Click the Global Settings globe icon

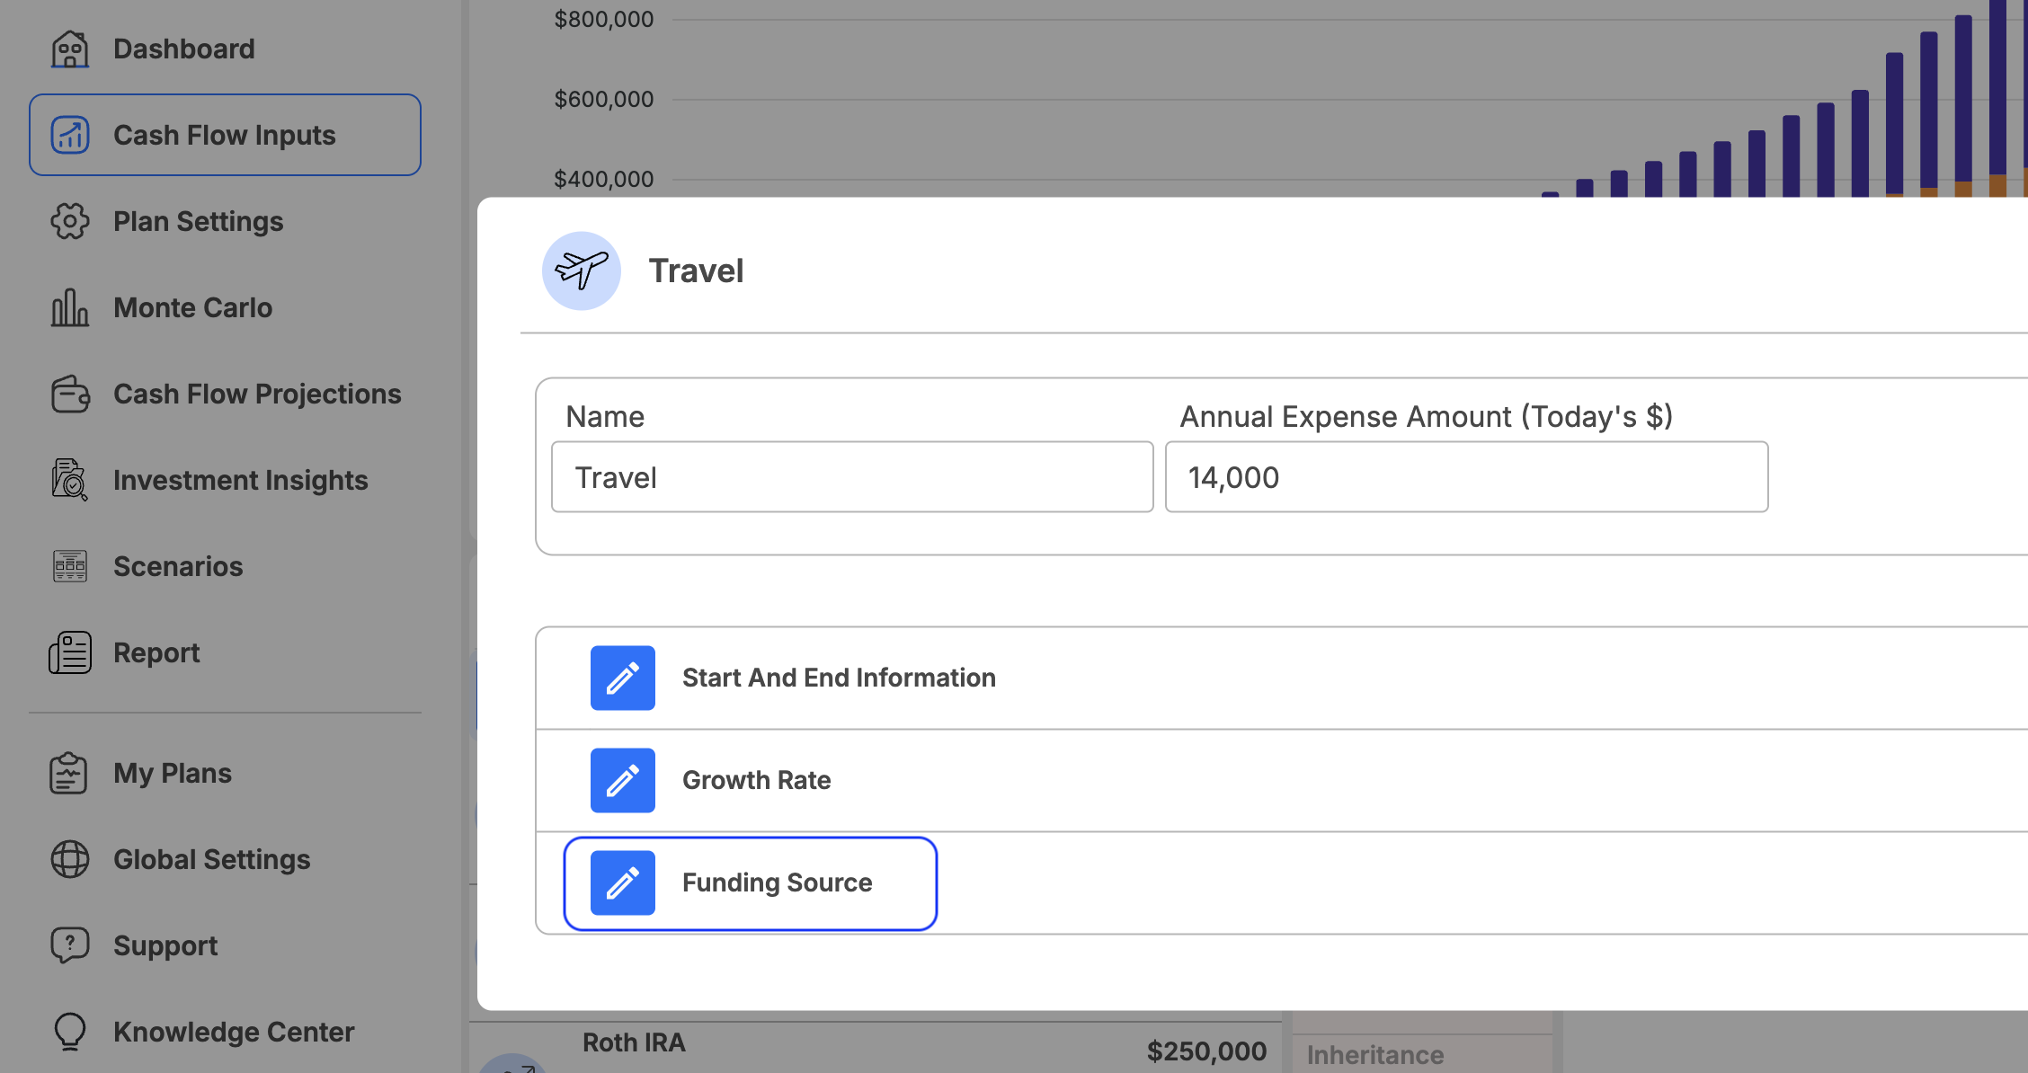[x=69, y=859]
